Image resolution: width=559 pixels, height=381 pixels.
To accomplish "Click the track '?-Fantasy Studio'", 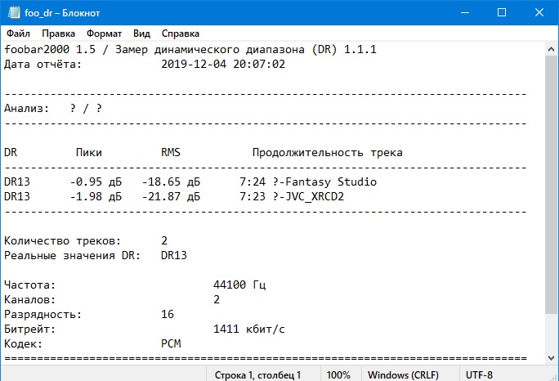I will tap(324, 182).
